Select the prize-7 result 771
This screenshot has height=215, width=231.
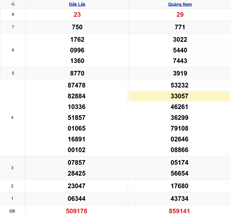pos(180,27)
